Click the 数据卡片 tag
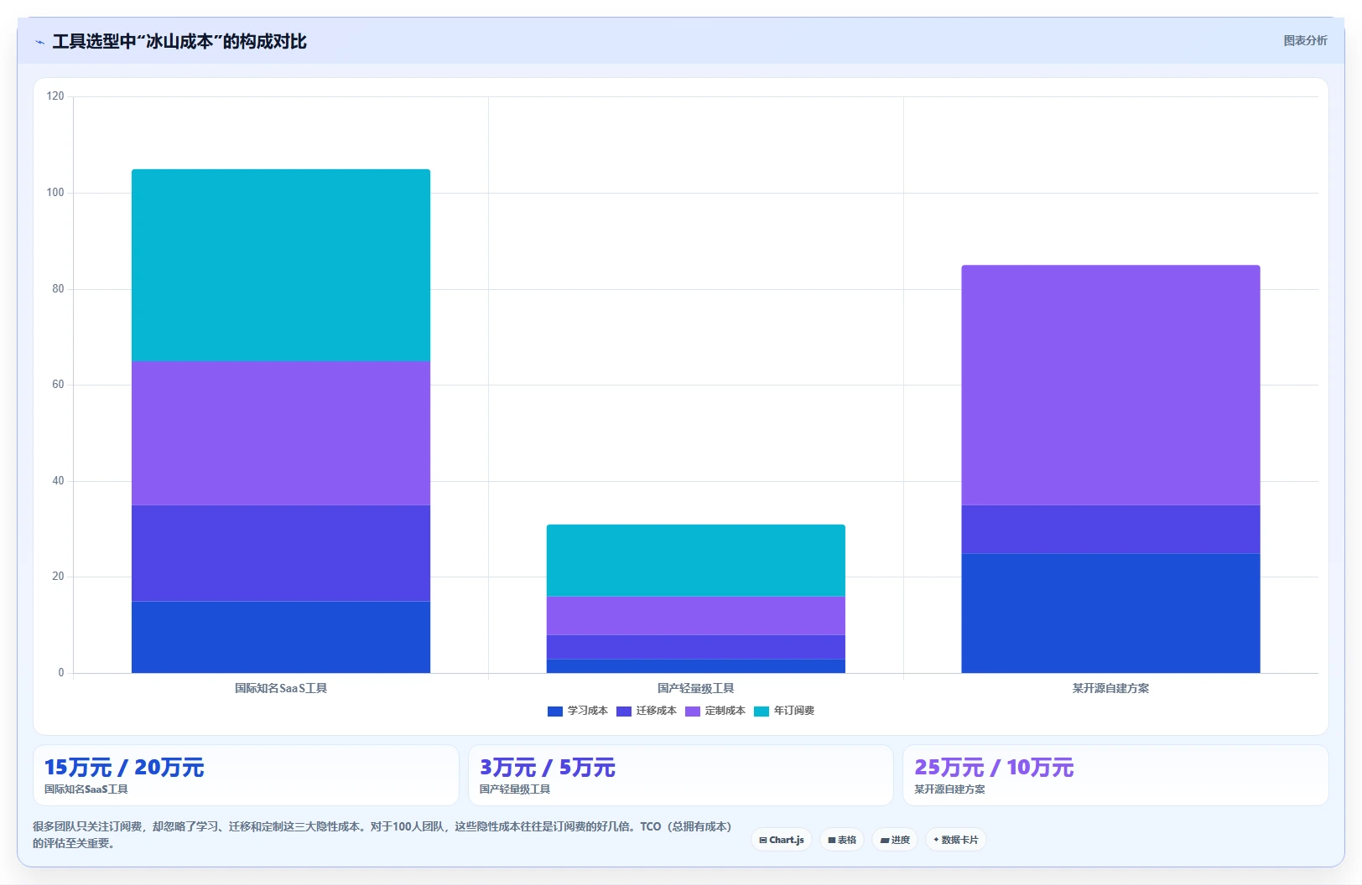The height and width of the screenshot is (885, 1362). pyautogui.click(x=956, y=840)
